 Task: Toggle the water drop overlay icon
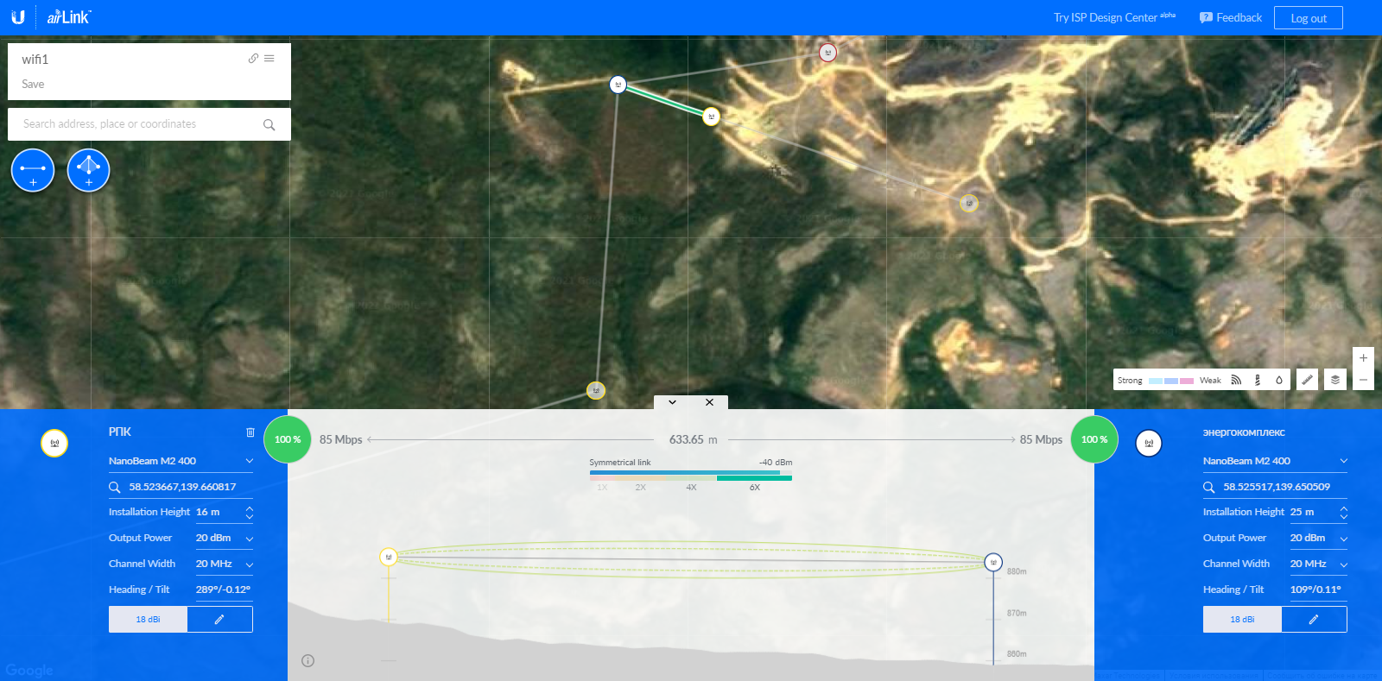pos(1279,380)
